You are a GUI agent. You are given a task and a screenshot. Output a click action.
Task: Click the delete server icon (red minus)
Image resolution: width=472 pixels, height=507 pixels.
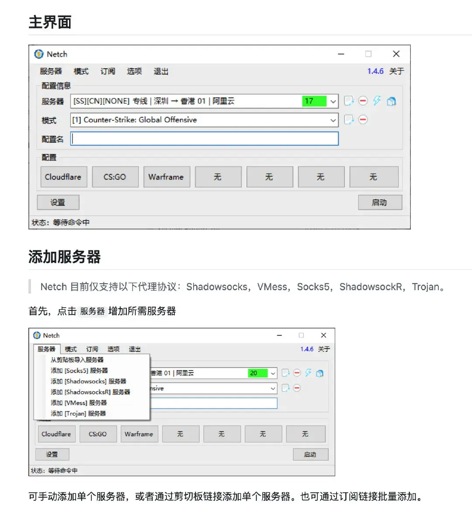click(363, 101)
